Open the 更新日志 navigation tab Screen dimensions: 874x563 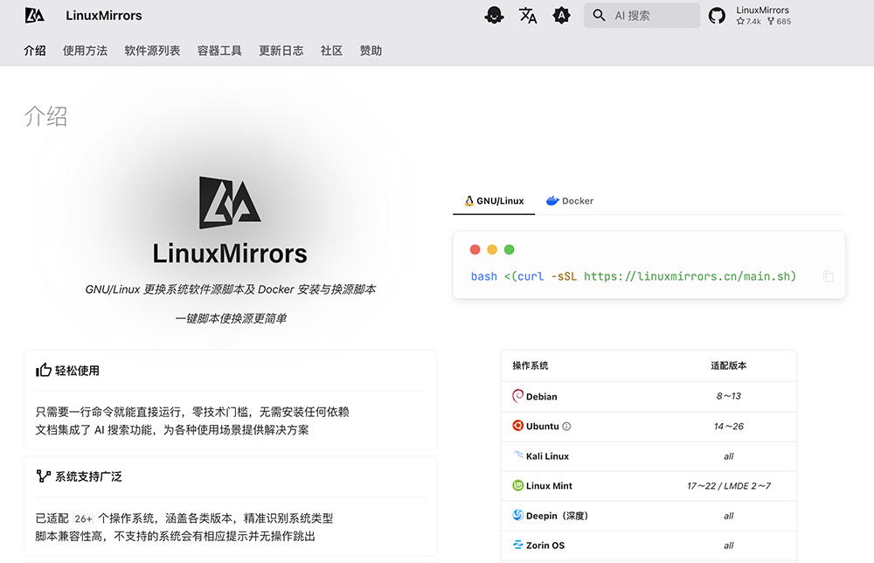click(281, 51)
